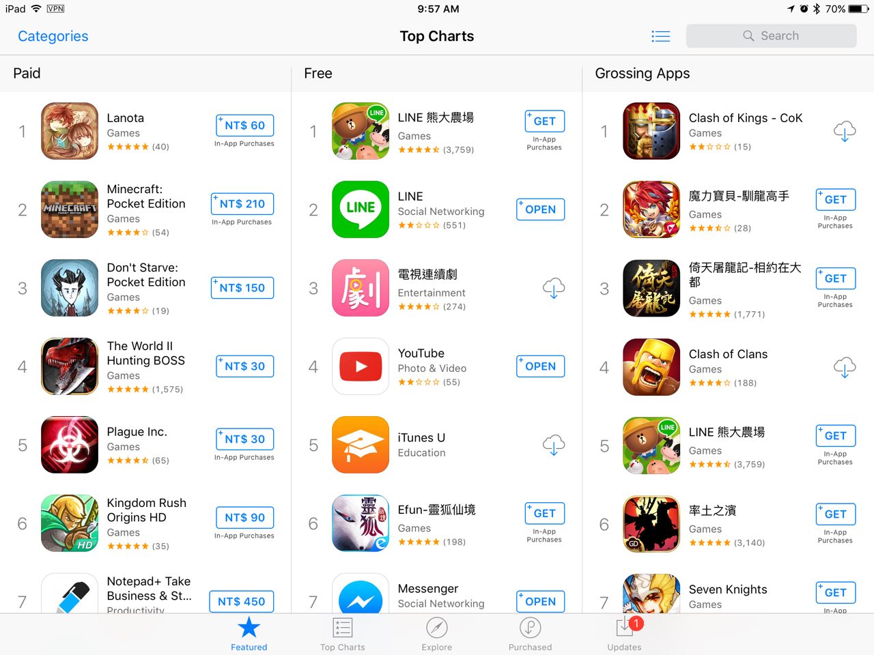874x655 pixels.
Task: Download Clash of Kings via cloud icon
Action: [x=845, y=131]
